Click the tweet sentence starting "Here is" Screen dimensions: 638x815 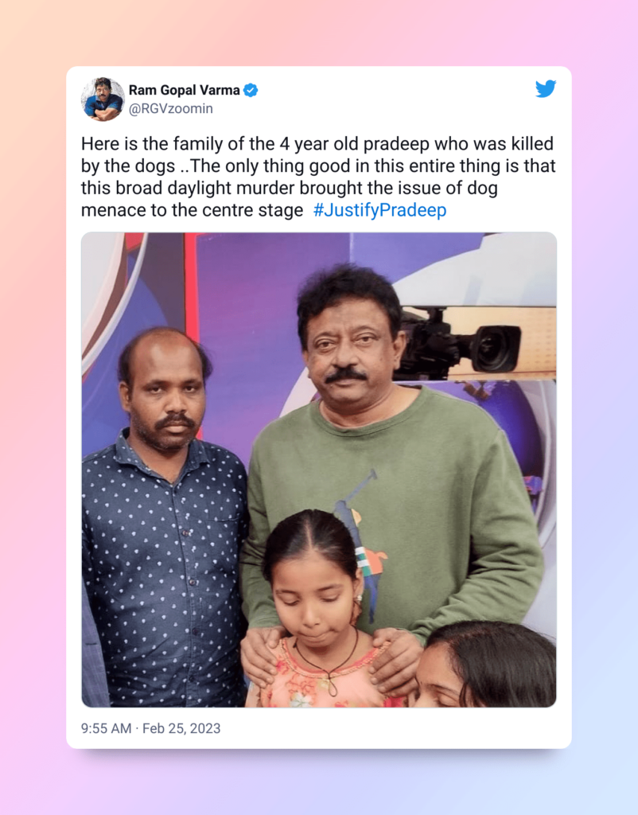pyautogui.click(x=318, y=177)
